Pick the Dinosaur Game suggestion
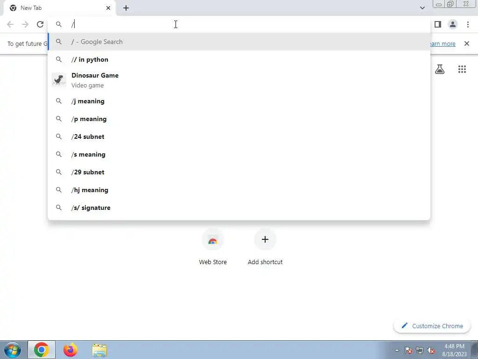The height and width of the screenshot is (359, 478). click(239, 80)
